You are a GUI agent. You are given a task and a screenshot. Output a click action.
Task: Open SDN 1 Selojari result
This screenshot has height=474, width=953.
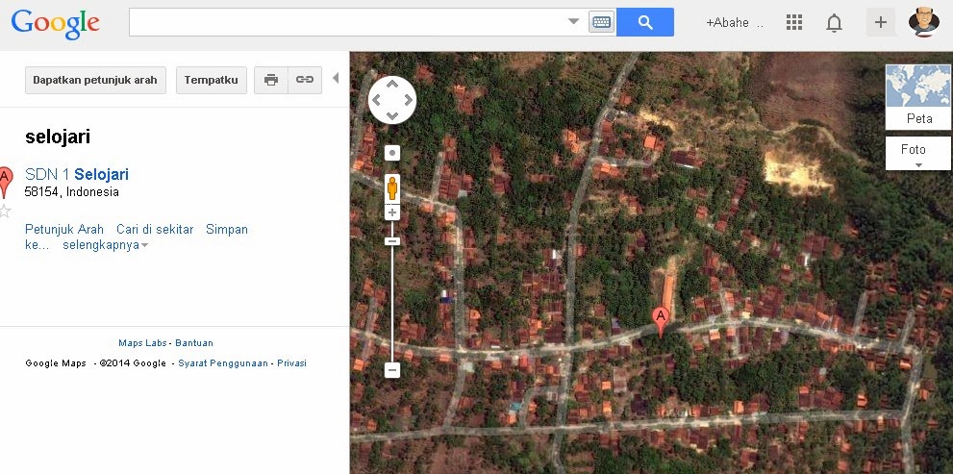click(77, 174)
